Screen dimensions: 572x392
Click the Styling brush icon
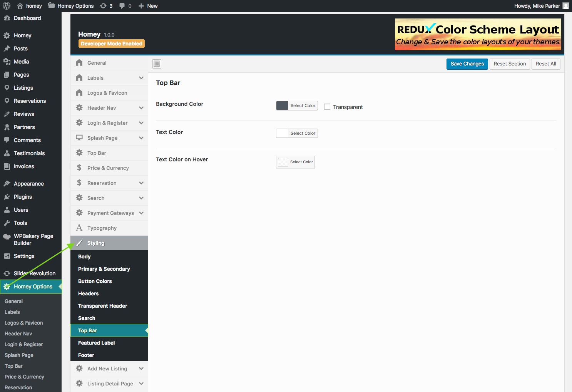79,243
